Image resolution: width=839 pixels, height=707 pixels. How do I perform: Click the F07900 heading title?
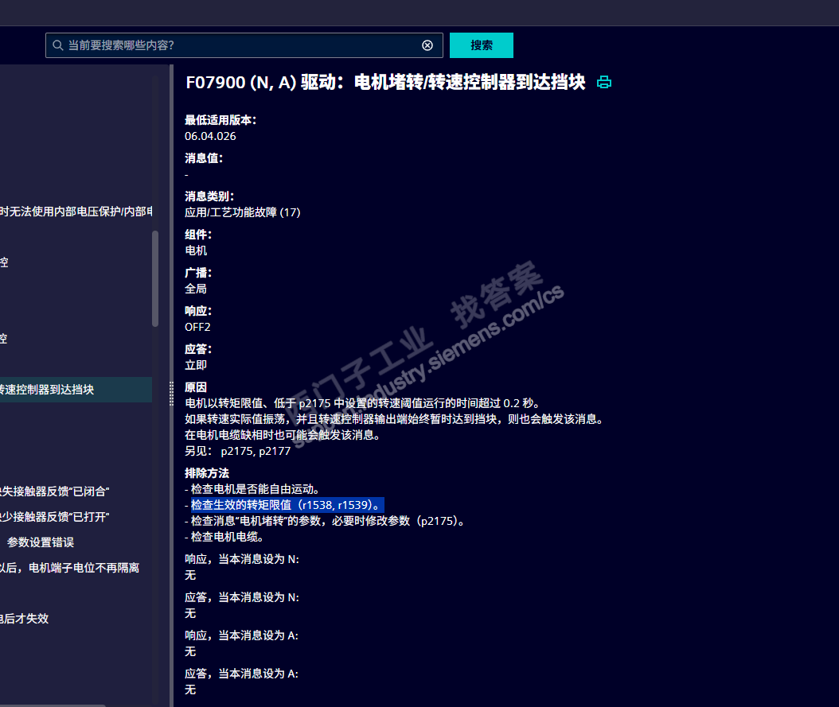coord(385,82)
